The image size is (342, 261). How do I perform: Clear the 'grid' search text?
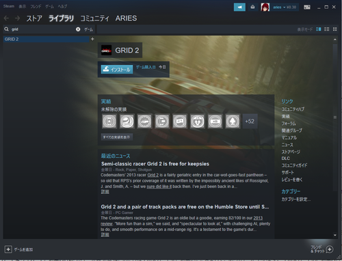(x=78, y=29)
